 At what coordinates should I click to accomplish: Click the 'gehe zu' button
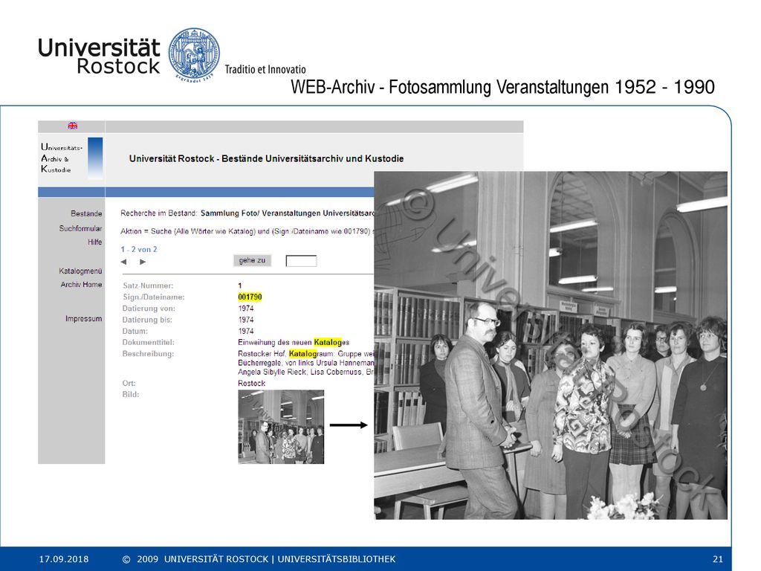point(253,261)
